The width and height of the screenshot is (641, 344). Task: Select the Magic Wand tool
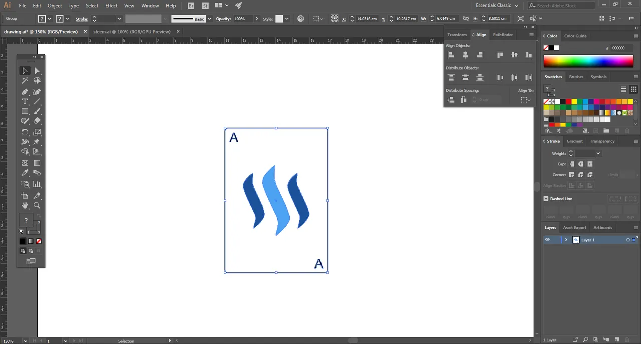click(x=25, y=80)
